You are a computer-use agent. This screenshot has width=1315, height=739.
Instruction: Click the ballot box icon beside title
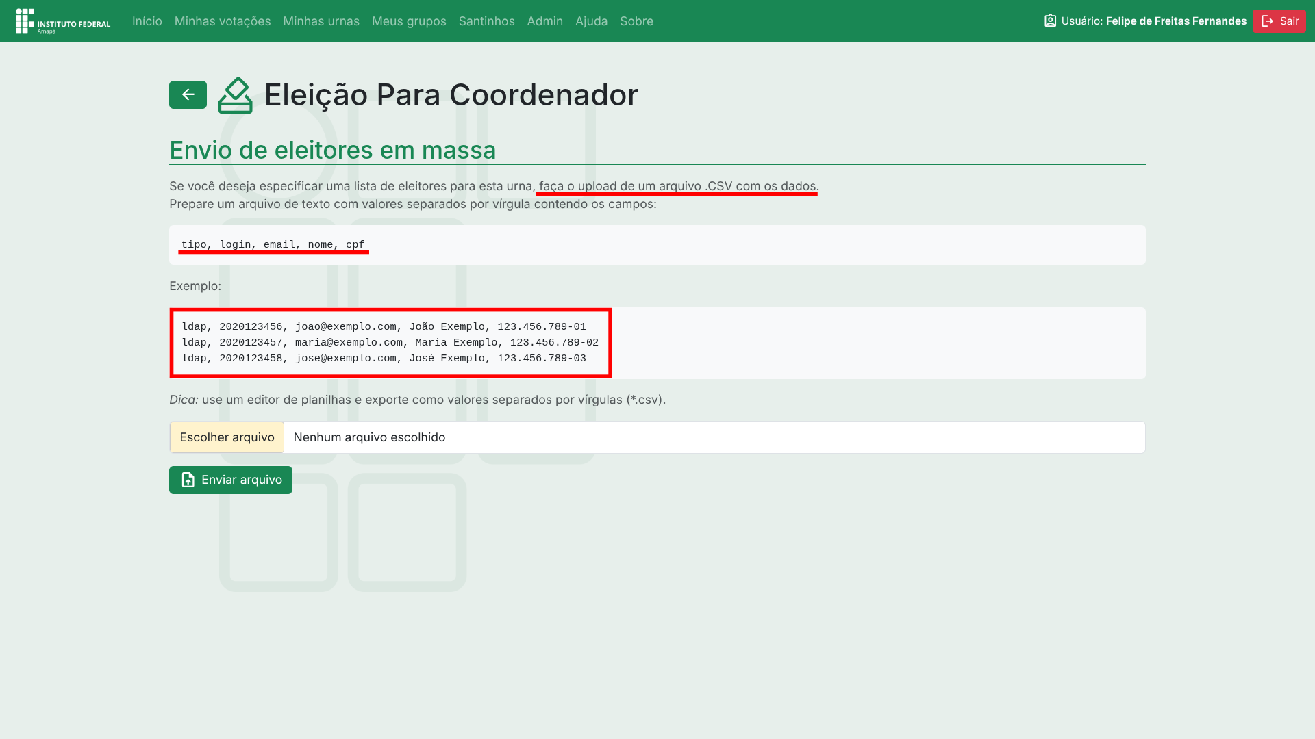236,95
